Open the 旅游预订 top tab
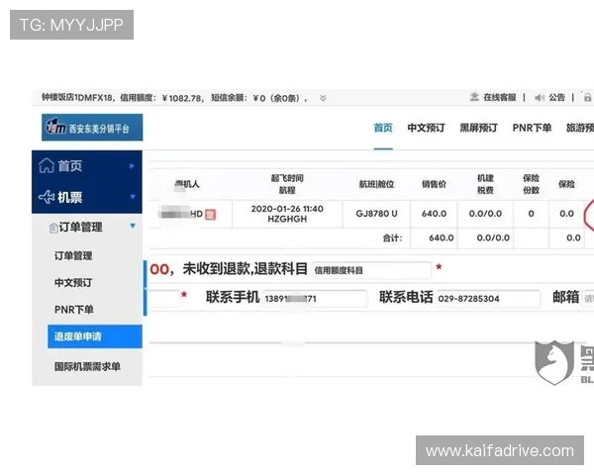 coord(580,128)
